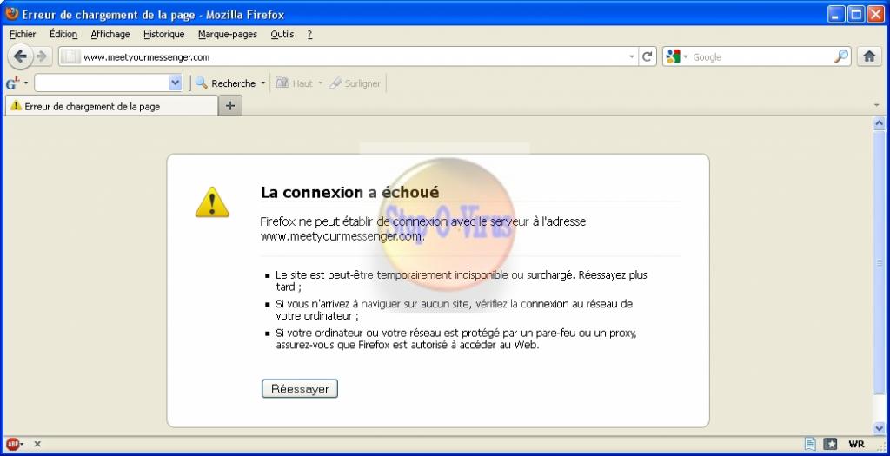Open the Fichier menu
Viewport: 890px width, 456px height.
(x=23, y=34)
